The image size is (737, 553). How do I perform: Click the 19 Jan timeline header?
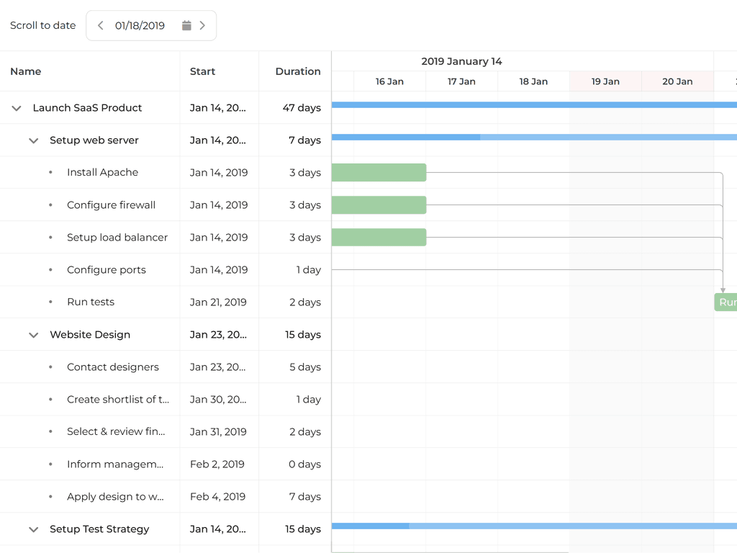(x=605, y=81)
